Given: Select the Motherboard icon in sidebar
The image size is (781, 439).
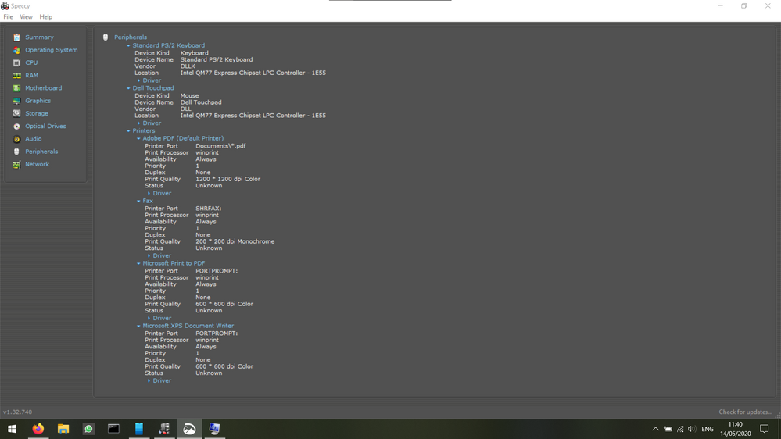Looking at the screenshot, I should (16, 88).
